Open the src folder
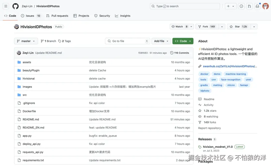 click(25, 95)
